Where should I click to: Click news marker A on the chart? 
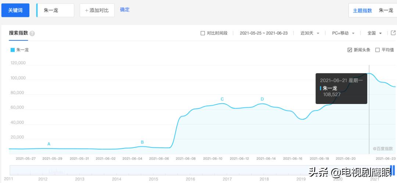(49, 144)
